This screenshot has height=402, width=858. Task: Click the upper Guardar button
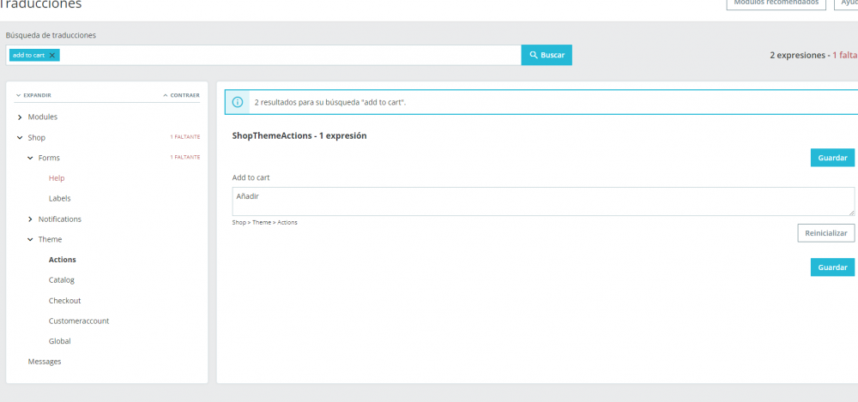pyautogui.click(x=832, y=158)
